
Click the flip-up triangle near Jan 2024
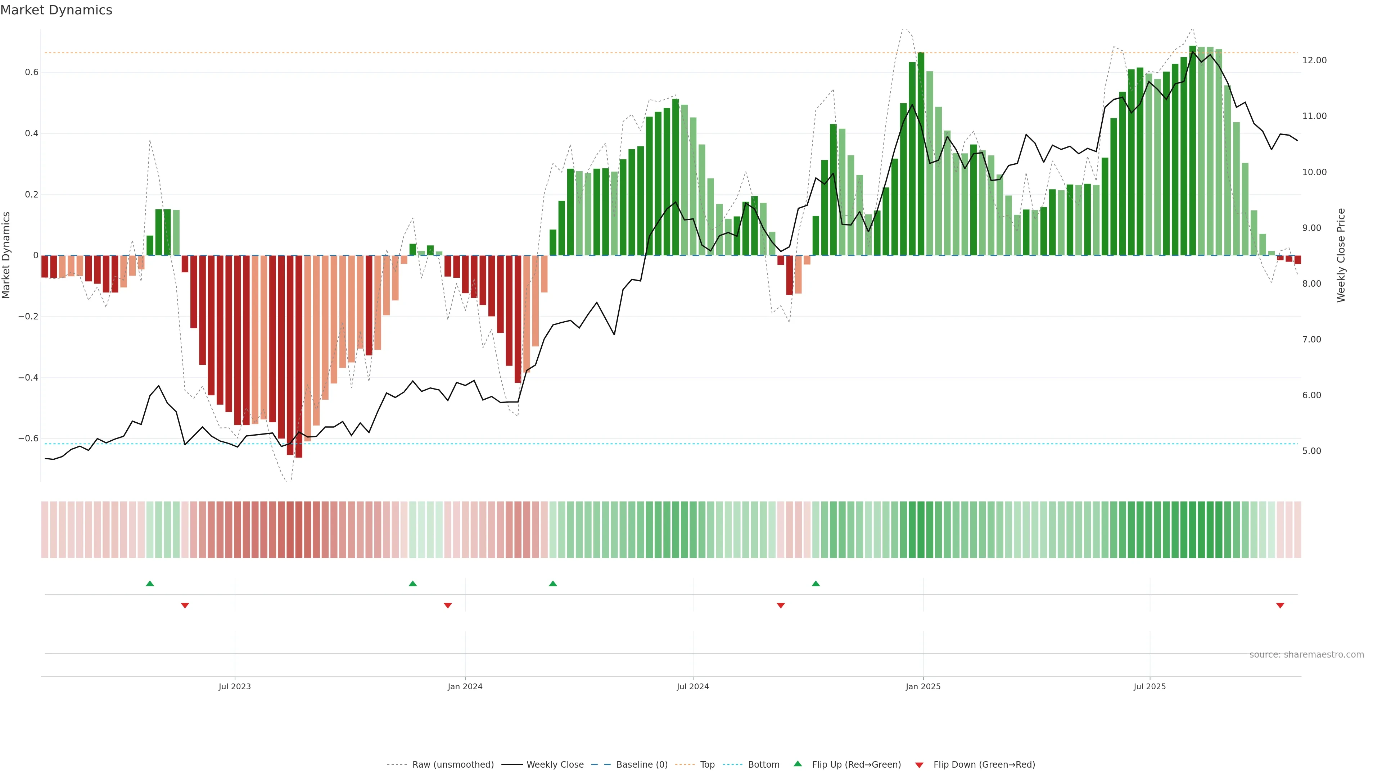(412, 583)
